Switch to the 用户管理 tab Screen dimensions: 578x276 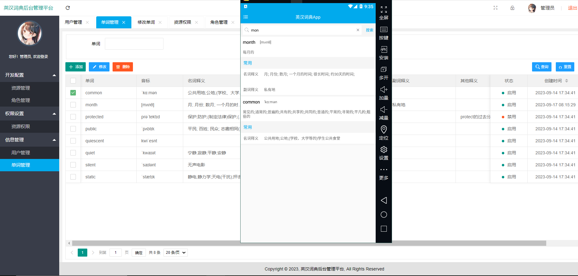[x=73, y=22]
